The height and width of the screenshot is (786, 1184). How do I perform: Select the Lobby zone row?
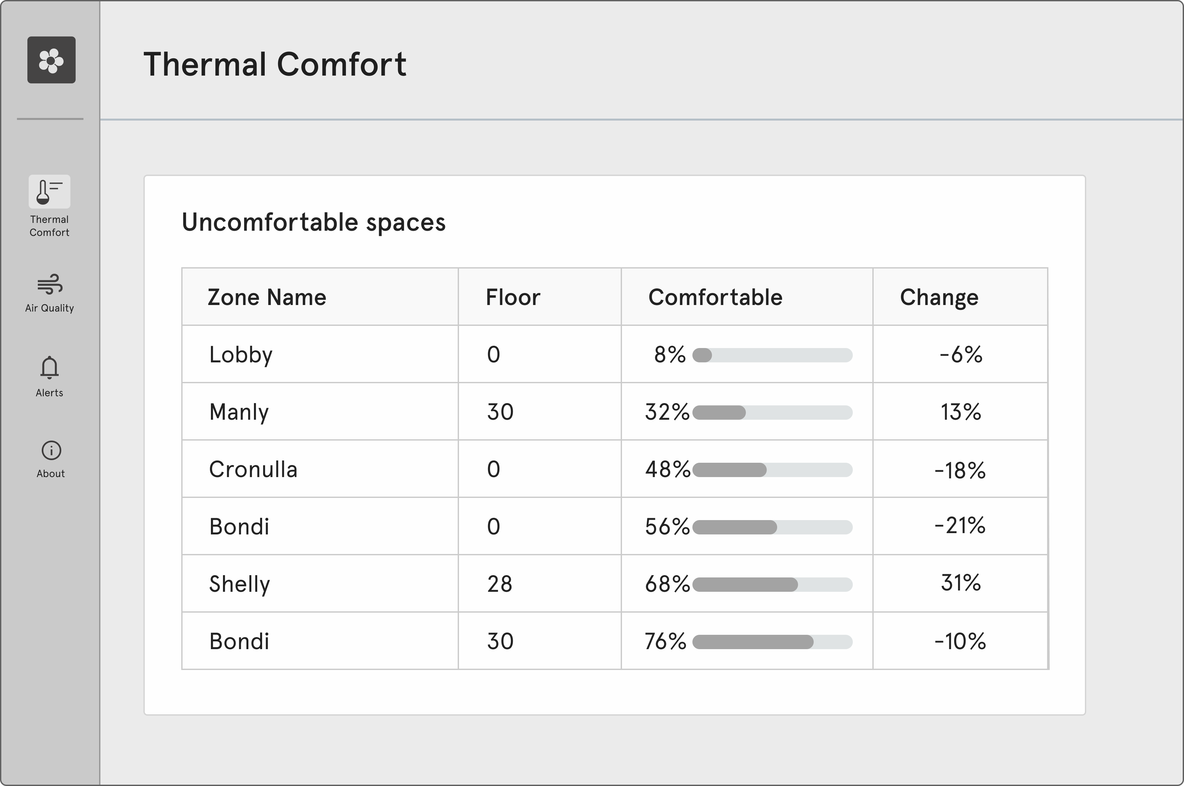615,354
